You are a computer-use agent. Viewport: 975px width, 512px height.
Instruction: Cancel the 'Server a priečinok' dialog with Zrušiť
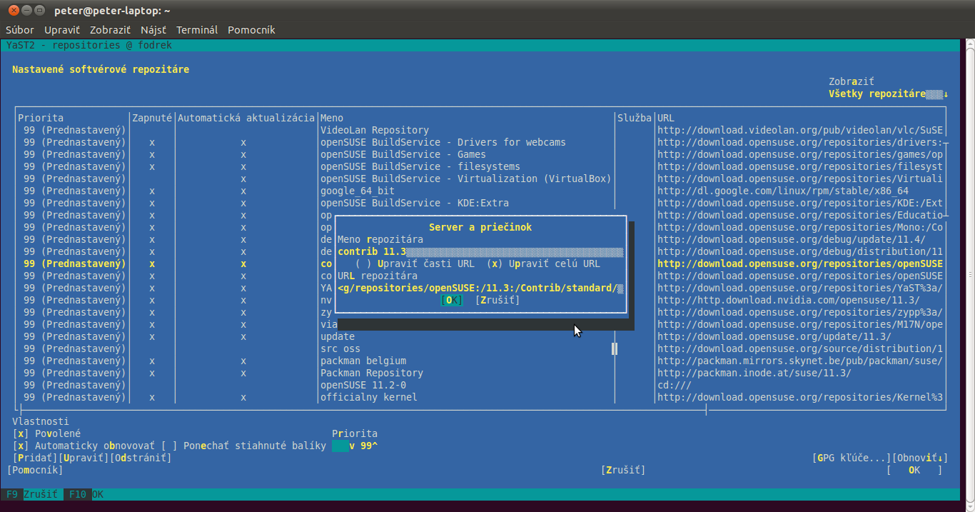coord(497,300)
